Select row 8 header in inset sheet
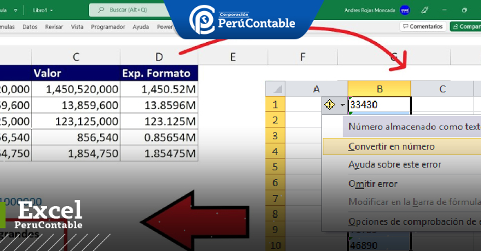The width and height of the screenshot is (481, 251). [x=275, y=214]
